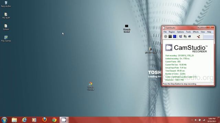Click the 'Current File Size' info line
The width and height of the screenshot is (220, 123).
click(176, 65)
